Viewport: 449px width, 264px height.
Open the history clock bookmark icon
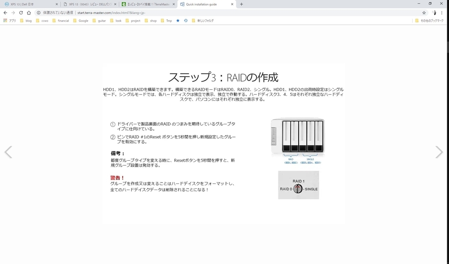click(x=186, y=21)
